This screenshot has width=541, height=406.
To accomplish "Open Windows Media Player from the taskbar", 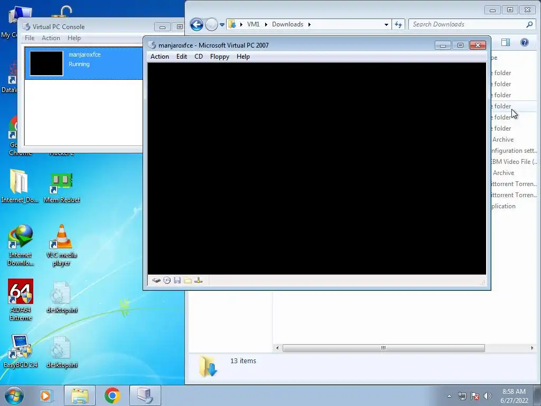I will 45,395.
